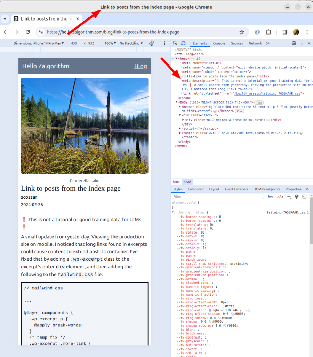The height and width of the screenshot is (357, 313).
Task: Toggle rendering emulations paintbrush icon
Action: point(297,197)
